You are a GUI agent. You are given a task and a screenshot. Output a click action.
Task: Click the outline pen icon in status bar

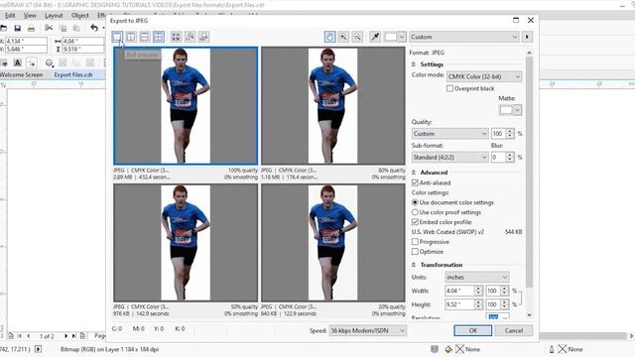[552, 349]
